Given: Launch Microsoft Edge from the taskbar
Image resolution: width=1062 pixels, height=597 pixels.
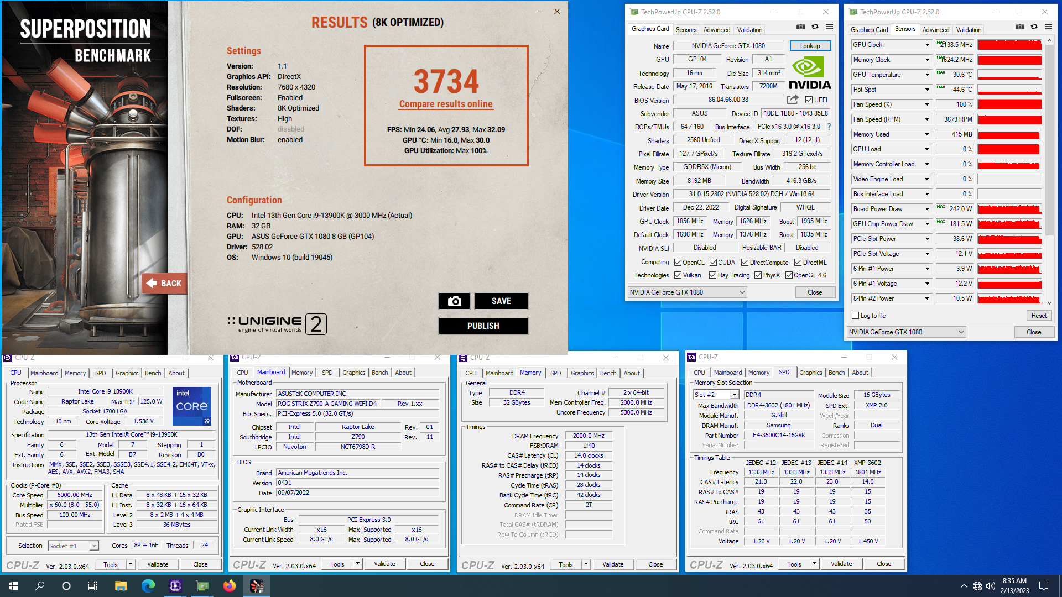Looking at the screenshot, I should pos(148,586).
